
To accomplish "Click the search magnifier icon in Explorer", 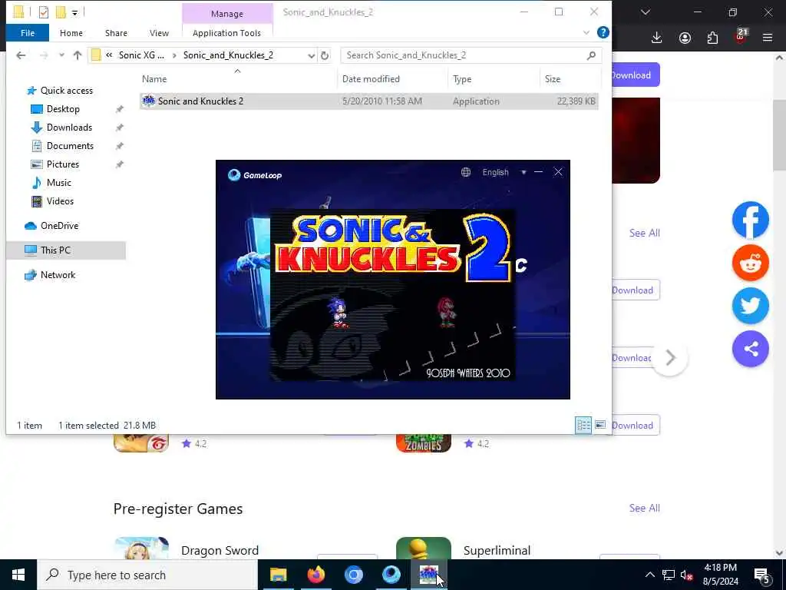I will coord(591,55).
